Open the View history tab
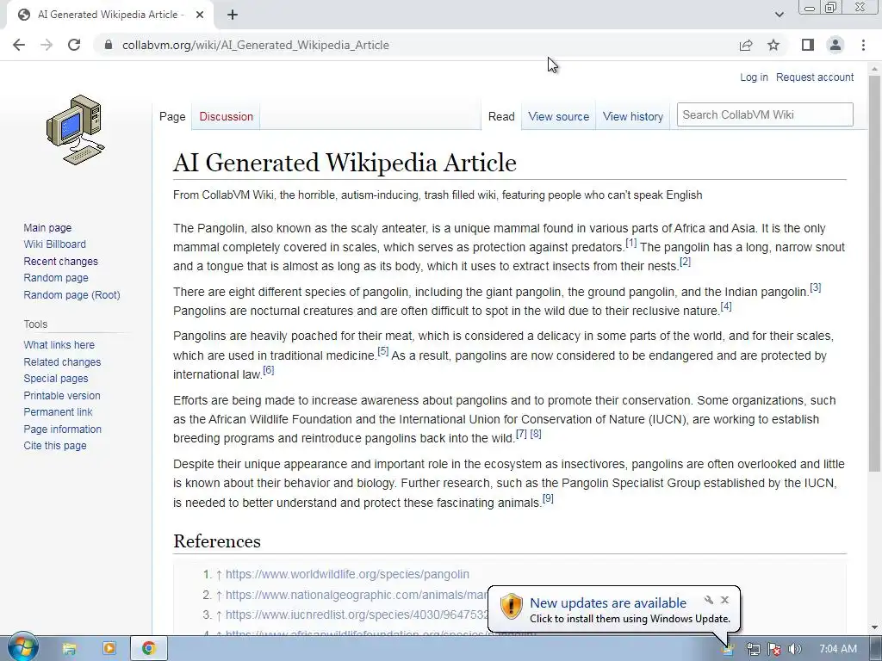 [x=633, y=116]
